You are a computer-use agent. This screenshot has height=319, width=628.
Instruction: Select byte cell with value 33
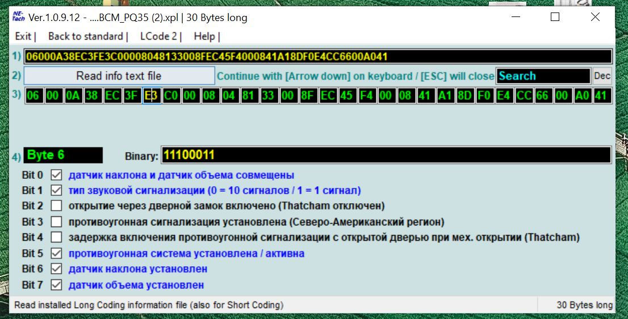pyautogui.click(x=270, y=96)
